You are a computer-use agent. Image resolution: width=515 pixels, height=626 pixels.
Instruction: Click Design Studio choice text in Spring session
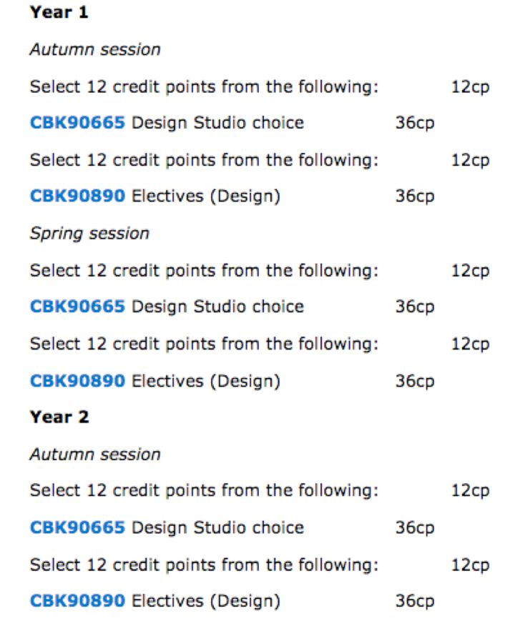[217, 307]
